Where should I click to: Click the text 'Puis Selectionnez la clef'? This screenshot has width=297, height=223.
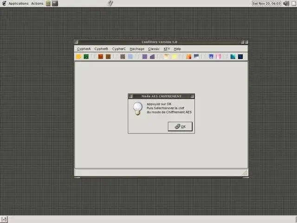[x=165, y=108]
